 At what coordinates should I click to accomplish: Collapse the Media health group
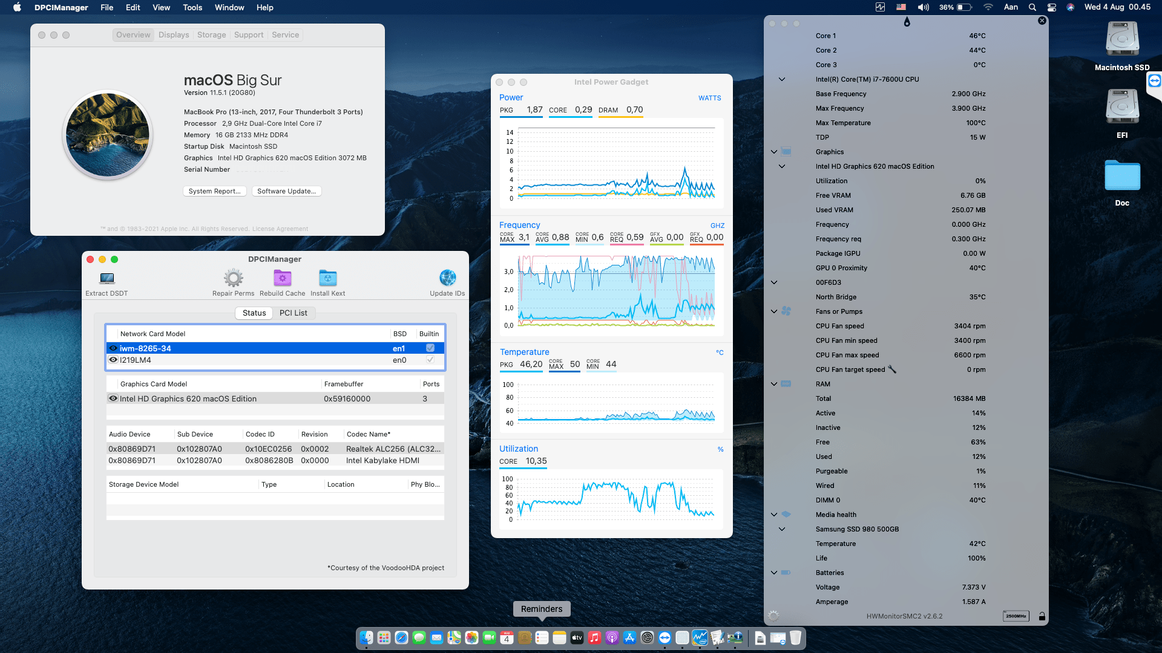774,515
